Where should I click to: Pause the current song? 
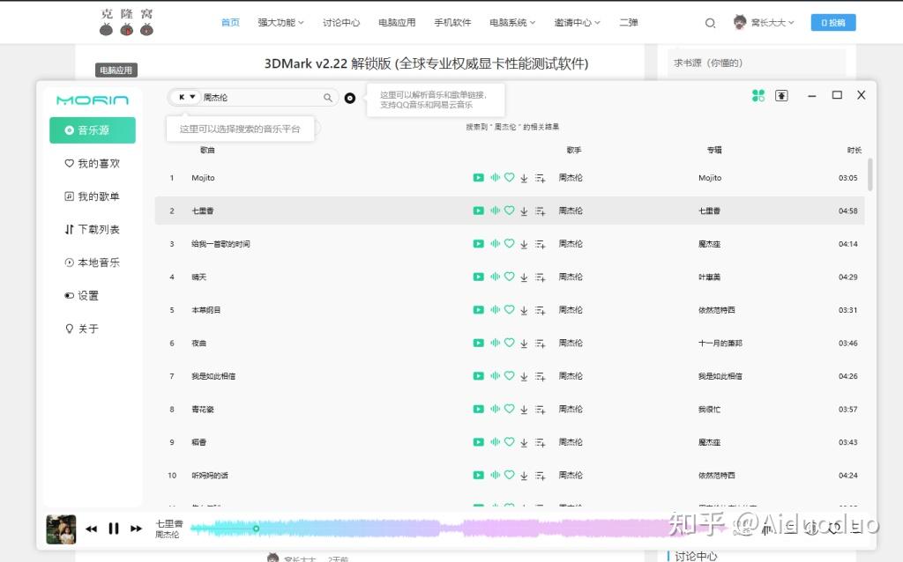114,529
